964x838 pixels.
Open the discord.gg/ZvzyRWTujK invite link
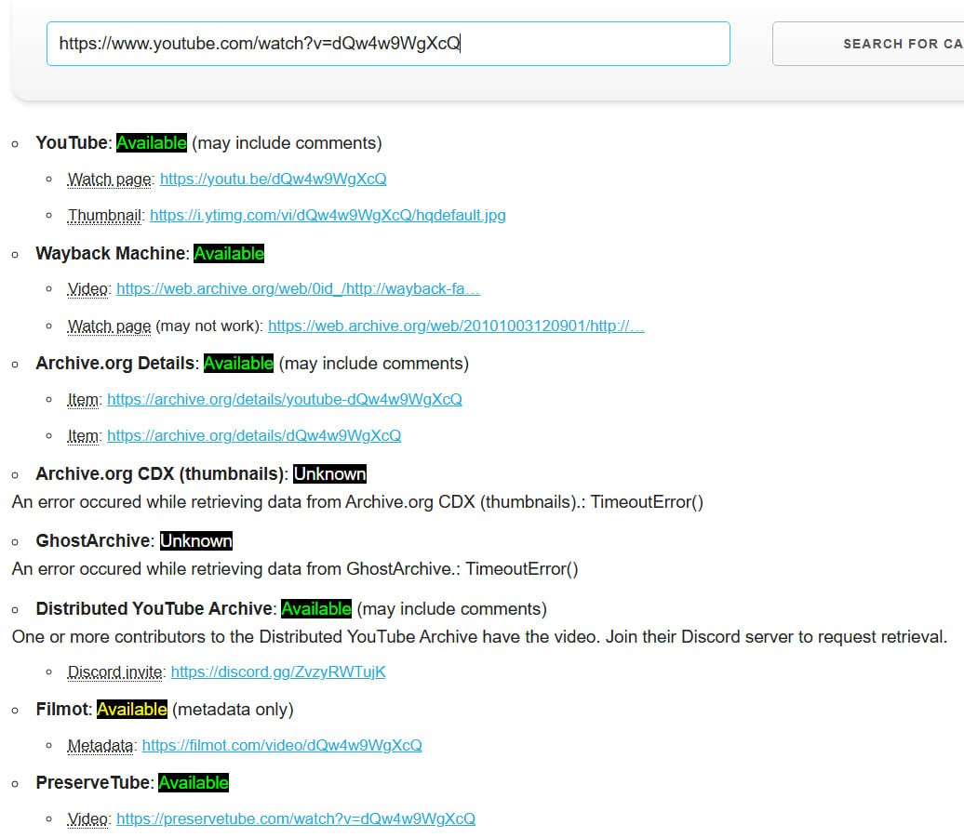point(278,672)
